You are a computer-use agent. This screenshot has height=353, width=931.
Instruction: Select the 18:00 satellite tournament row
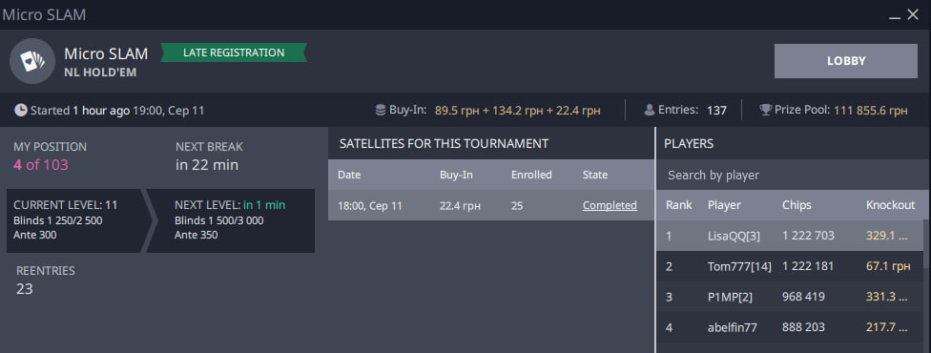pos(491,206)
